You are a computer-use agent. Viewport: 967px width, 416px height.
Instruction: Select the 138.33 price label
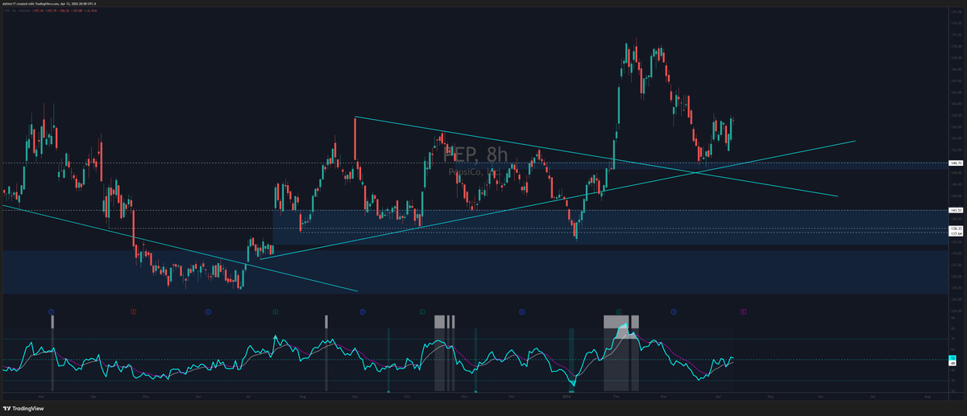956,229
